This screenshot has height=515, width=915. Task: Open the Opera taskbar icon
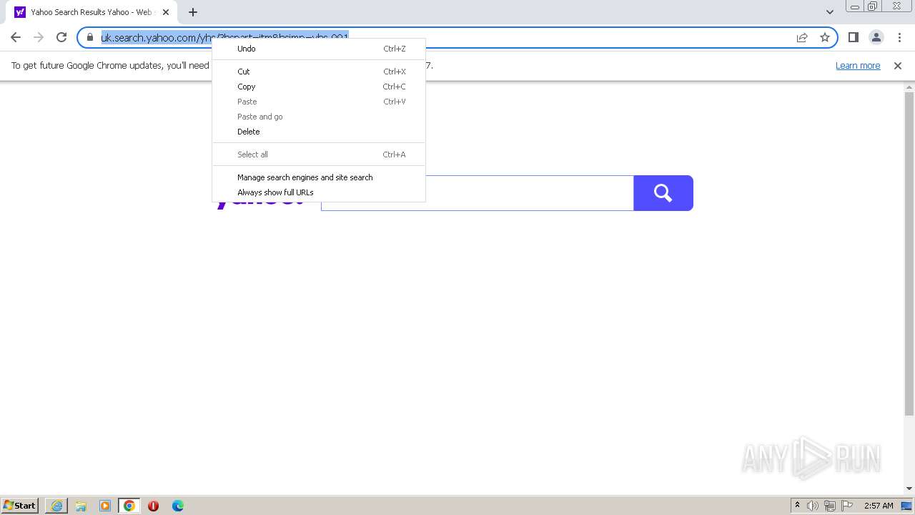point(153,506)
